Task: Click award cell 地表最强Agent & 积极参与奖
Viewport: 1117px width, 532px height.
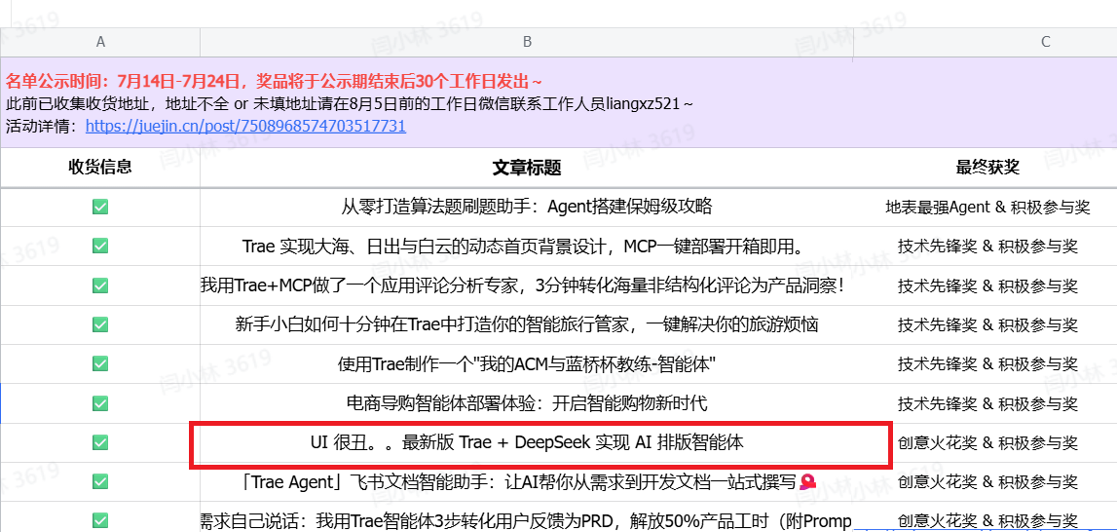Action: pos(987,208)
